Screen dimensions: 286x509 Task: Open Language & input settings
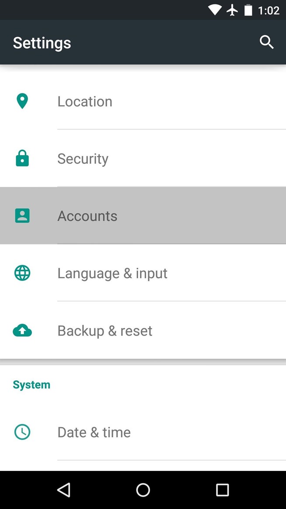(x=112, y=273)
